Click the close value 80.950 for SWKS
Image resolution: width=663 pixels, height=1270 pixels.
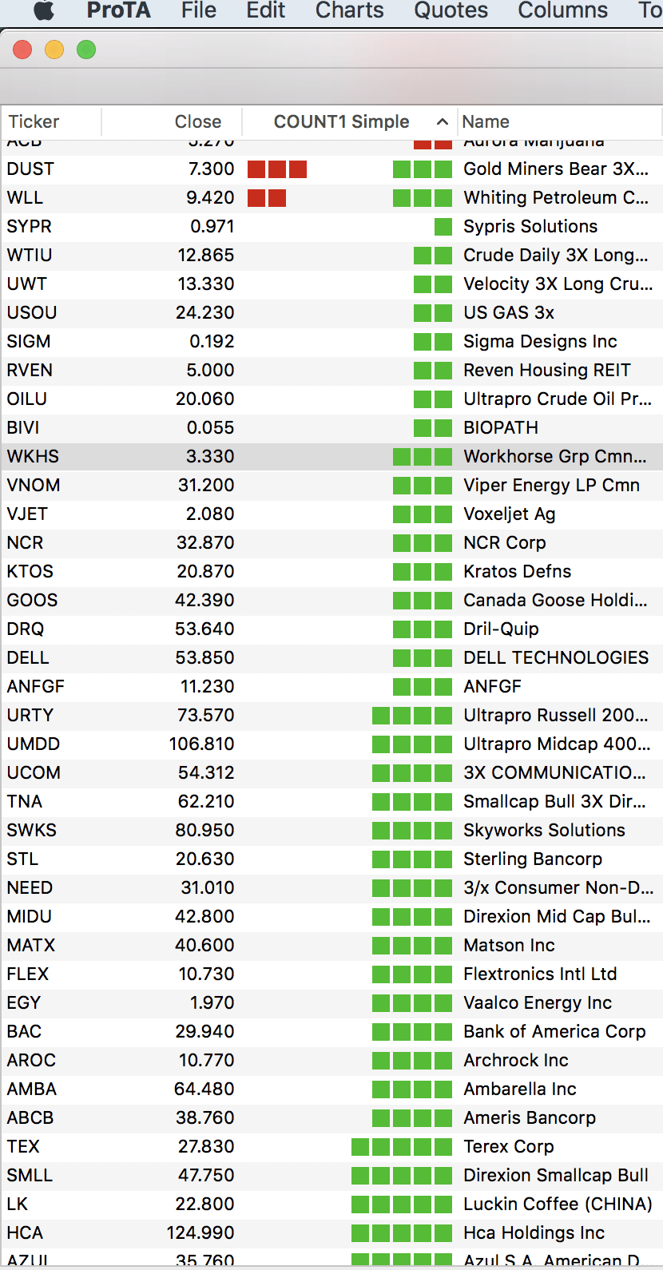pos(204,831)
